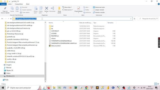
Task: Open the Arquivo menu tab
Action: click(3, 4)
